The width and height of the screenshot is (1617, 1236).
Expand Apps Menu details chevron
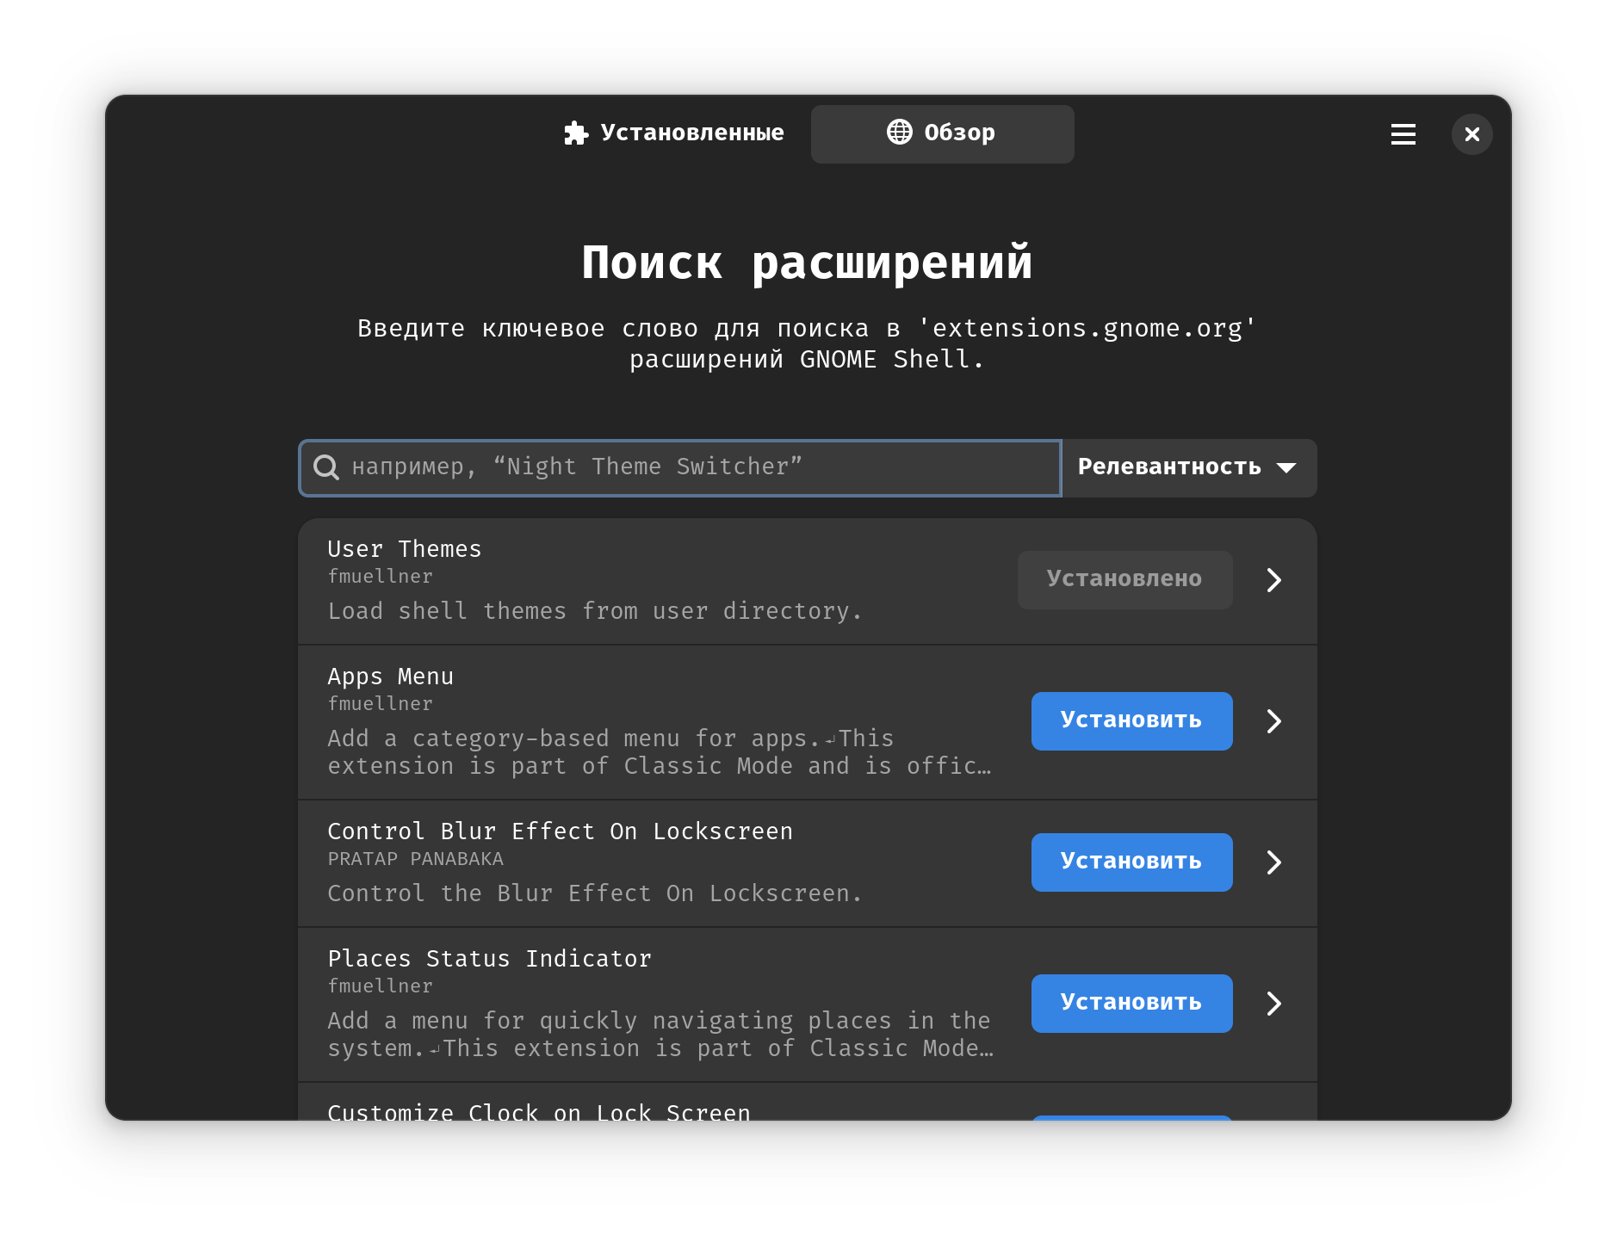click(1274, 720)
